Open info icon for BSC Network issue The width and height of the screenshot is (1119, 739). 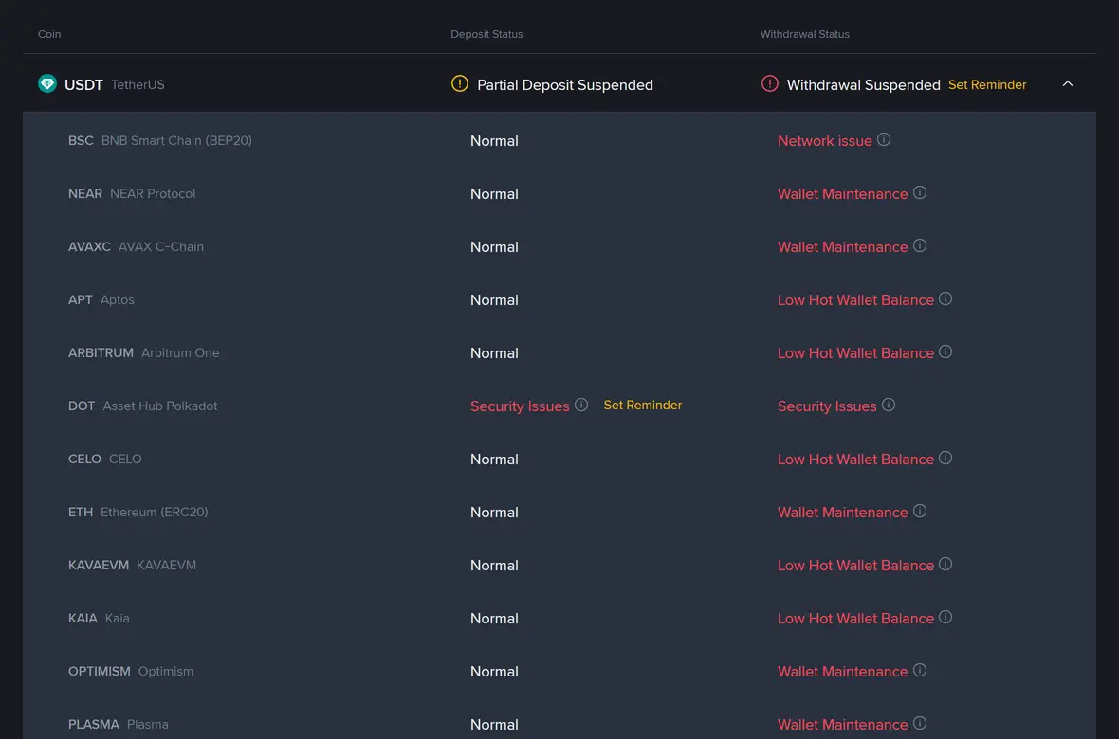tap(884, 140)
